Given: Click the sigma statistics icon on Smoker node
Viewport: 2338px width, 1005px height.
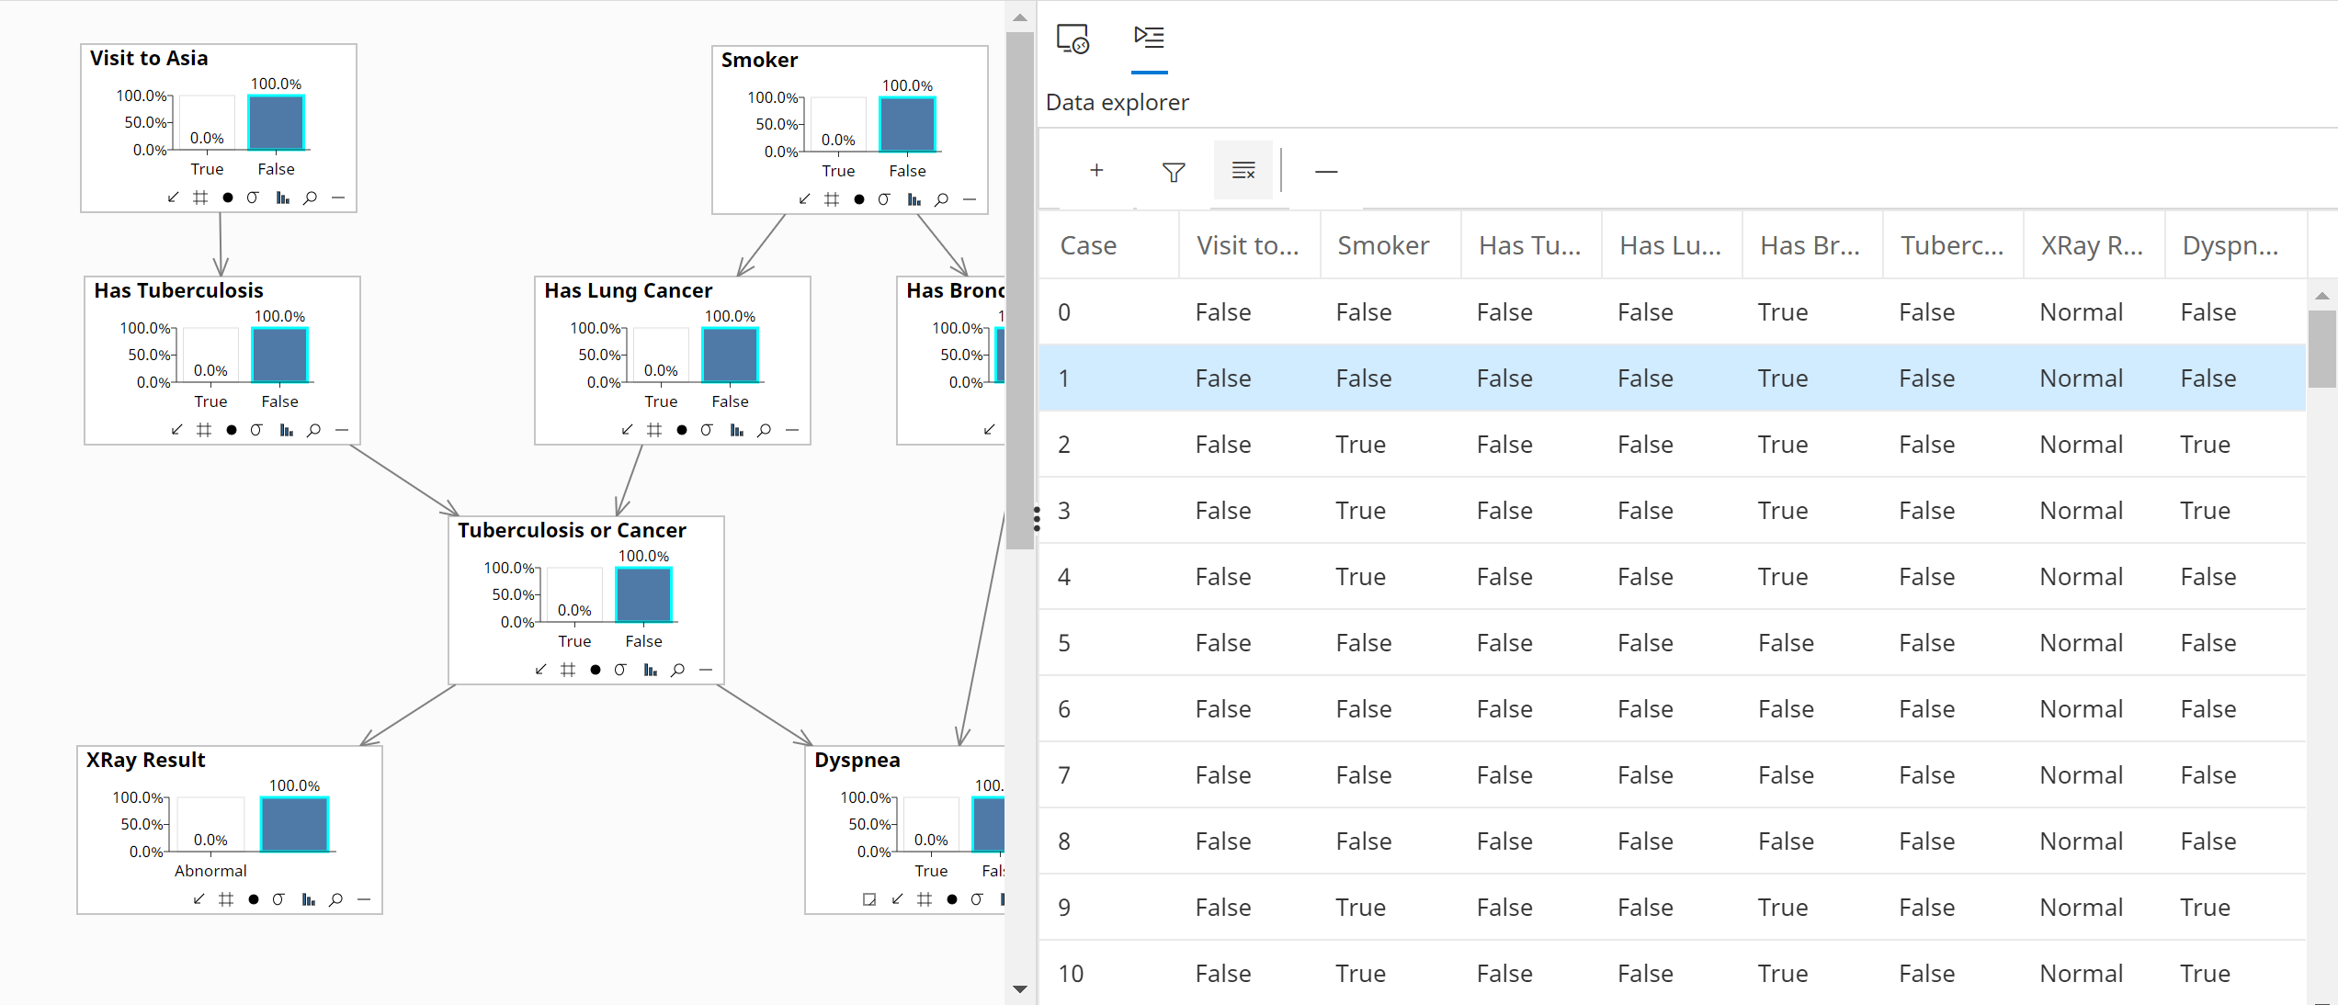Looking at the screenshot, I should tap(884, 199).
